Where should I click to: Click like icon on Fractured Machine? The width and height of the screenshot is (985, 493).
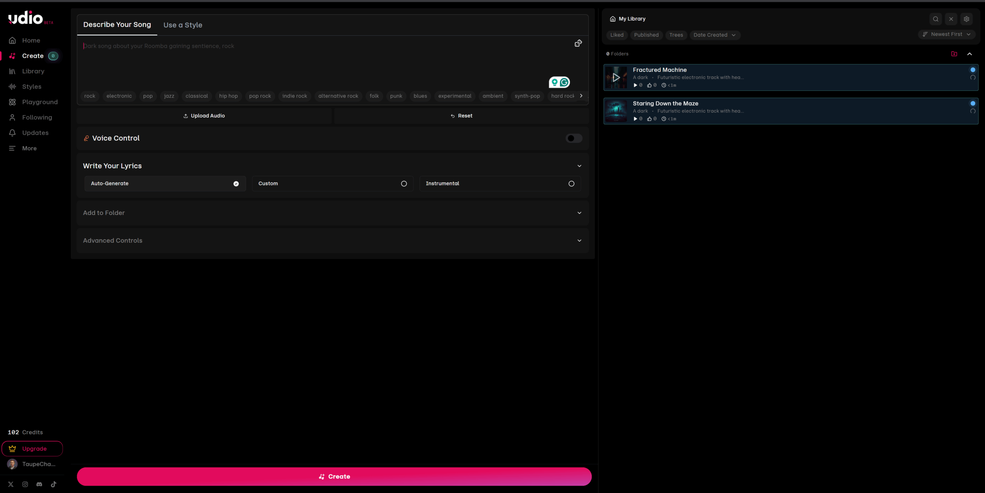649,85
